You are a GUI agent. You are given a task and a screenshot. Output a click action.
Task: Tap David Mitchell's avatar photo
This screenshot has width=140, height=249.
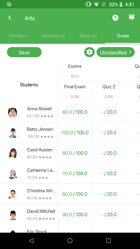pyautogui.click(x=13, y=214)
